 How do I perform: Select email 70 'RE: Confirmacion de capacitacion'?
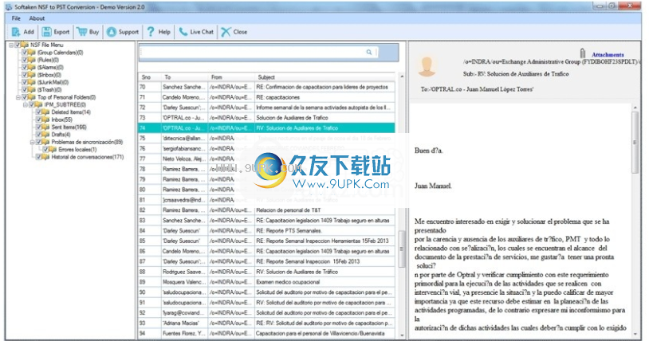[266, 87]
